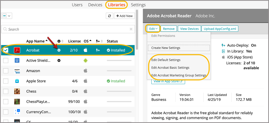Click the auto-deploy icon in Acrobat row
Screen dimensions: 269x123
tap(98, 50)
